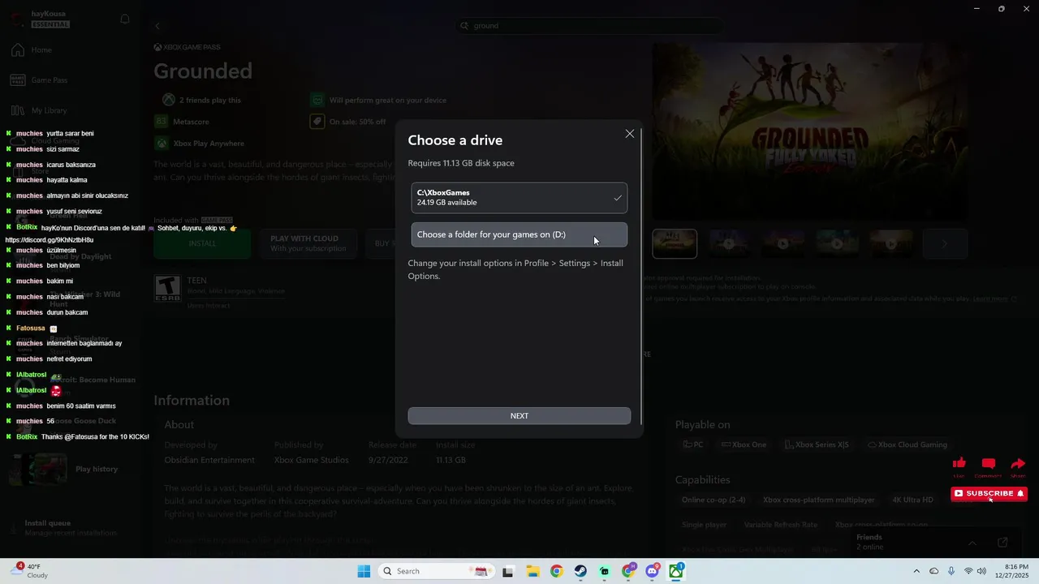
Task: Open the Comment speech bubble icon
Action: point(988,463)
